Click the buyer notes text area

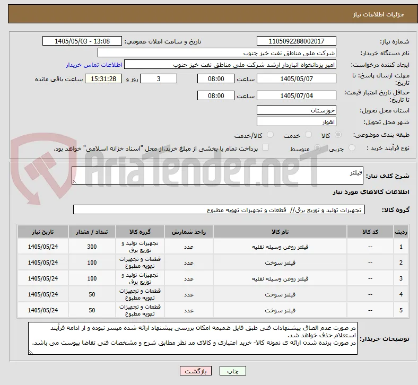tap(193, 338)
